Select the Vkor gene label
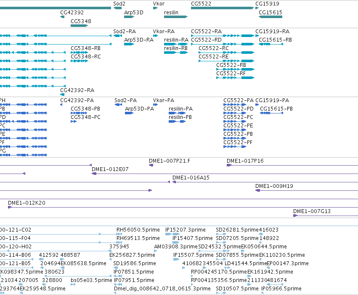 click(x=159, y=4)
